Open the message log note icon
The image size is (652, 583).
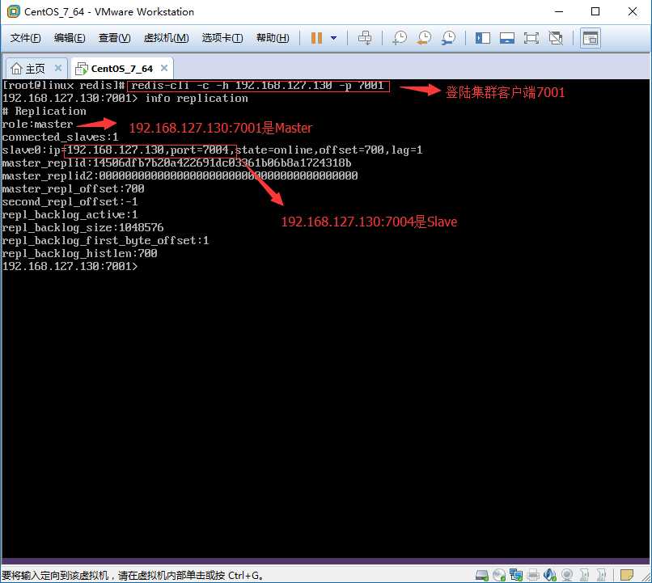pyautogui.click(x=627, y=575)
